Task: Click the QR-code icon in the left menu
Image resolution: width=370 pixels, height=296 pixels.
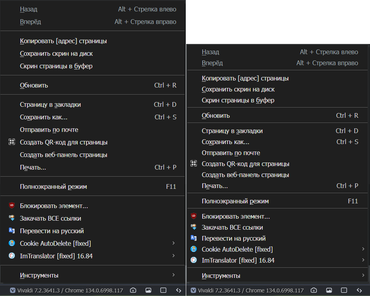Action: (12, 142)
